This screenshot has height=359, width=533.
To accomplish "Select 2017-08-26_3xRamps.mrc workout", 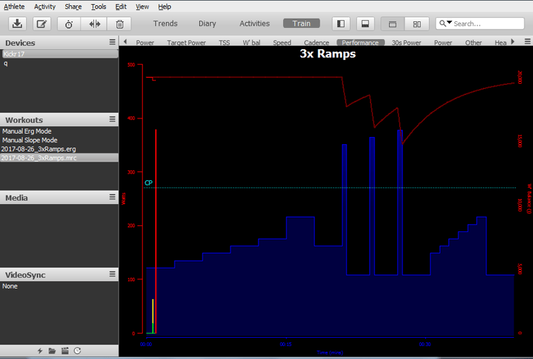I will click(x=59, y=158).
